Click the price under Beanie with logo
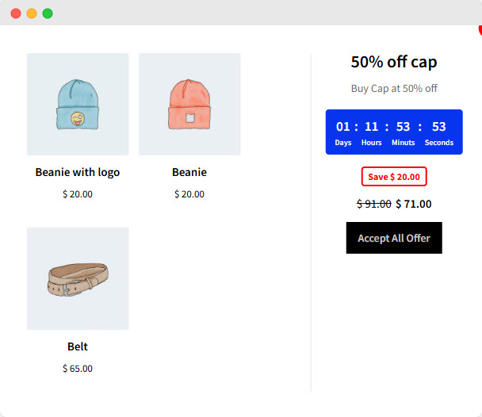The width and height of the screenshot is (482, 417). pyautogui.click(x=78, y=194)
